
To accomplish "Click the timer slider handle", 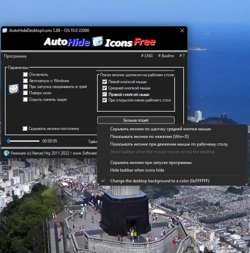I will click(x=9, y=141).
